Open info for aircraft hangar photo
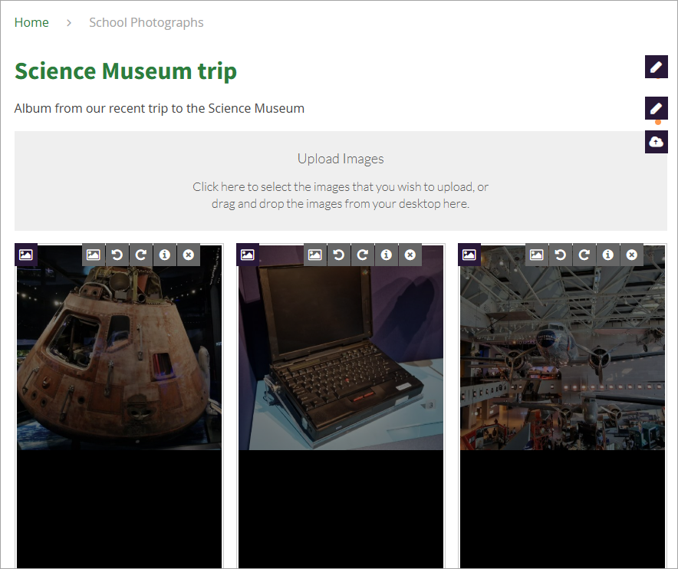The width and height of the screenshot is (678, 569). tap(608, 255)
